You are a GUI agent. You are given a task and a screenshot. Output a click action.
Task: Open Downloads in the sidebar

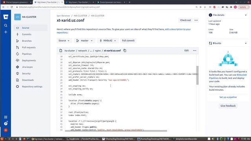point(31,80)
